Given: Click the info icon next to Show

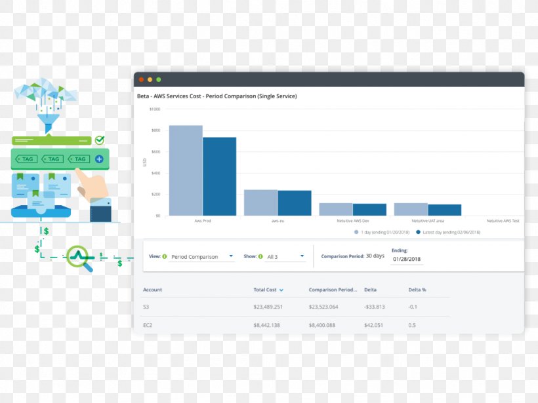Looking at the screenshot, I should click(260, 256).
